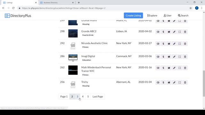Delete Grande ABC2 with trash icon
The width and height of the screenshot is (205, 115).
(x=185, y=32)
